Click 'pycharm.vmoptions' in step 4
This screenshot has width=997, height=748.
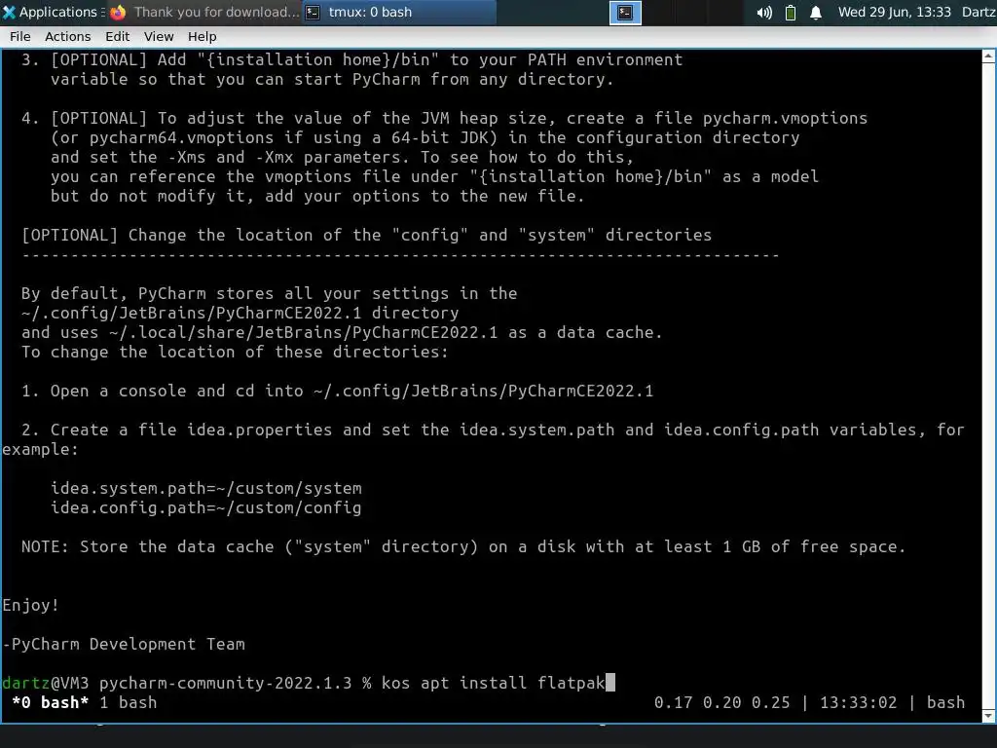785,118
